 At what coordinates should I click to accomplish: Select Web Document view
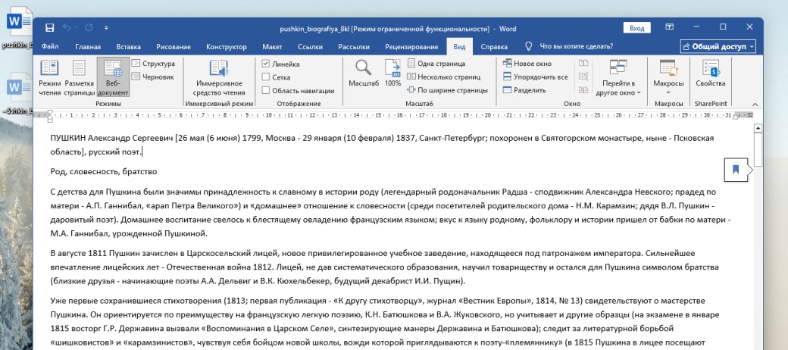click(x=112, y=76)
